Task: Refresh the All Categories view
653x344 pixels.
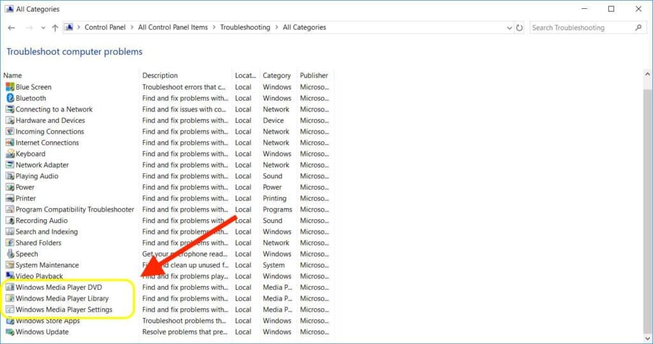Action: point(519,28)
